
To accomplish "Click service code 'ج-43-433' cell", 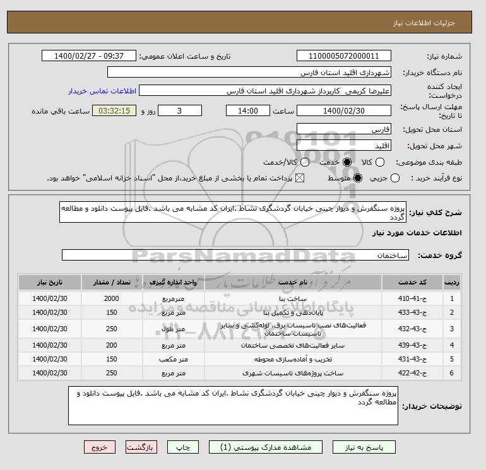I will coord(412,312).
